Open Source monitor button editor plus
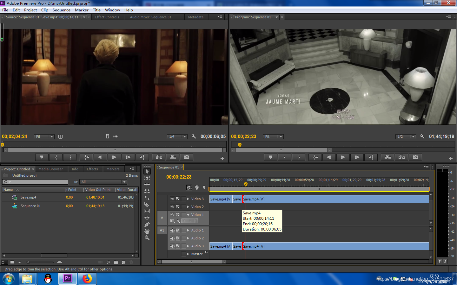Viewport: 457px width, 285px height. tap(222, 158)
